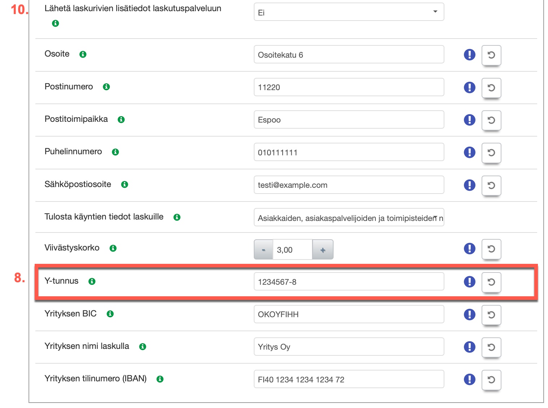Click the blue exclamation icon for Postitoimipaikka
The image size is (548, 408).
[x=469, y=120]
